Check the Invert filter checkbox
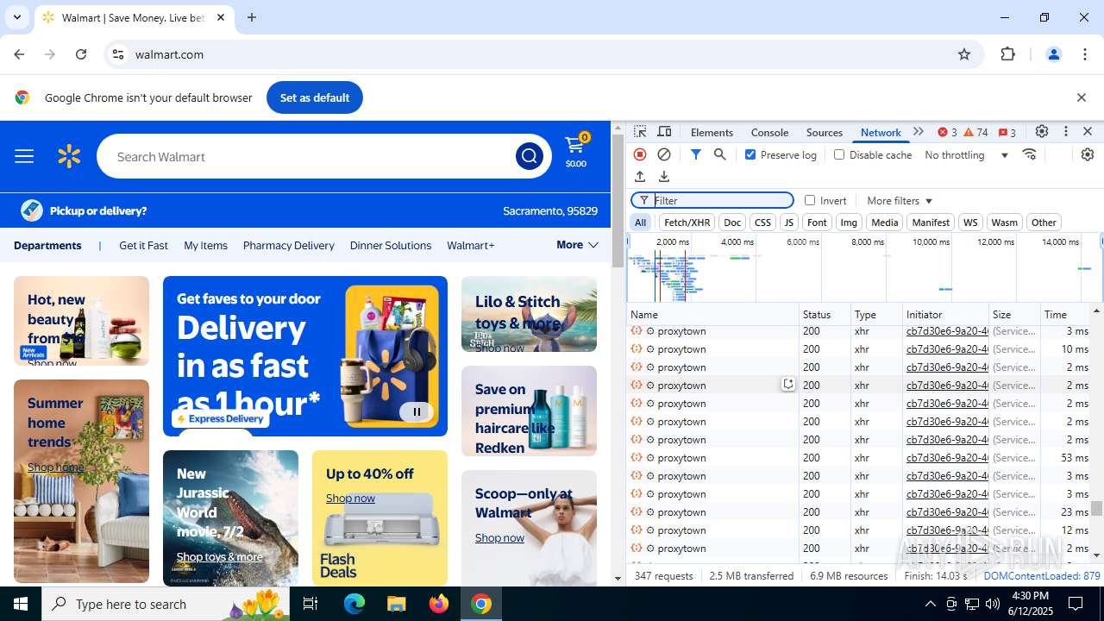 [810, 200]
